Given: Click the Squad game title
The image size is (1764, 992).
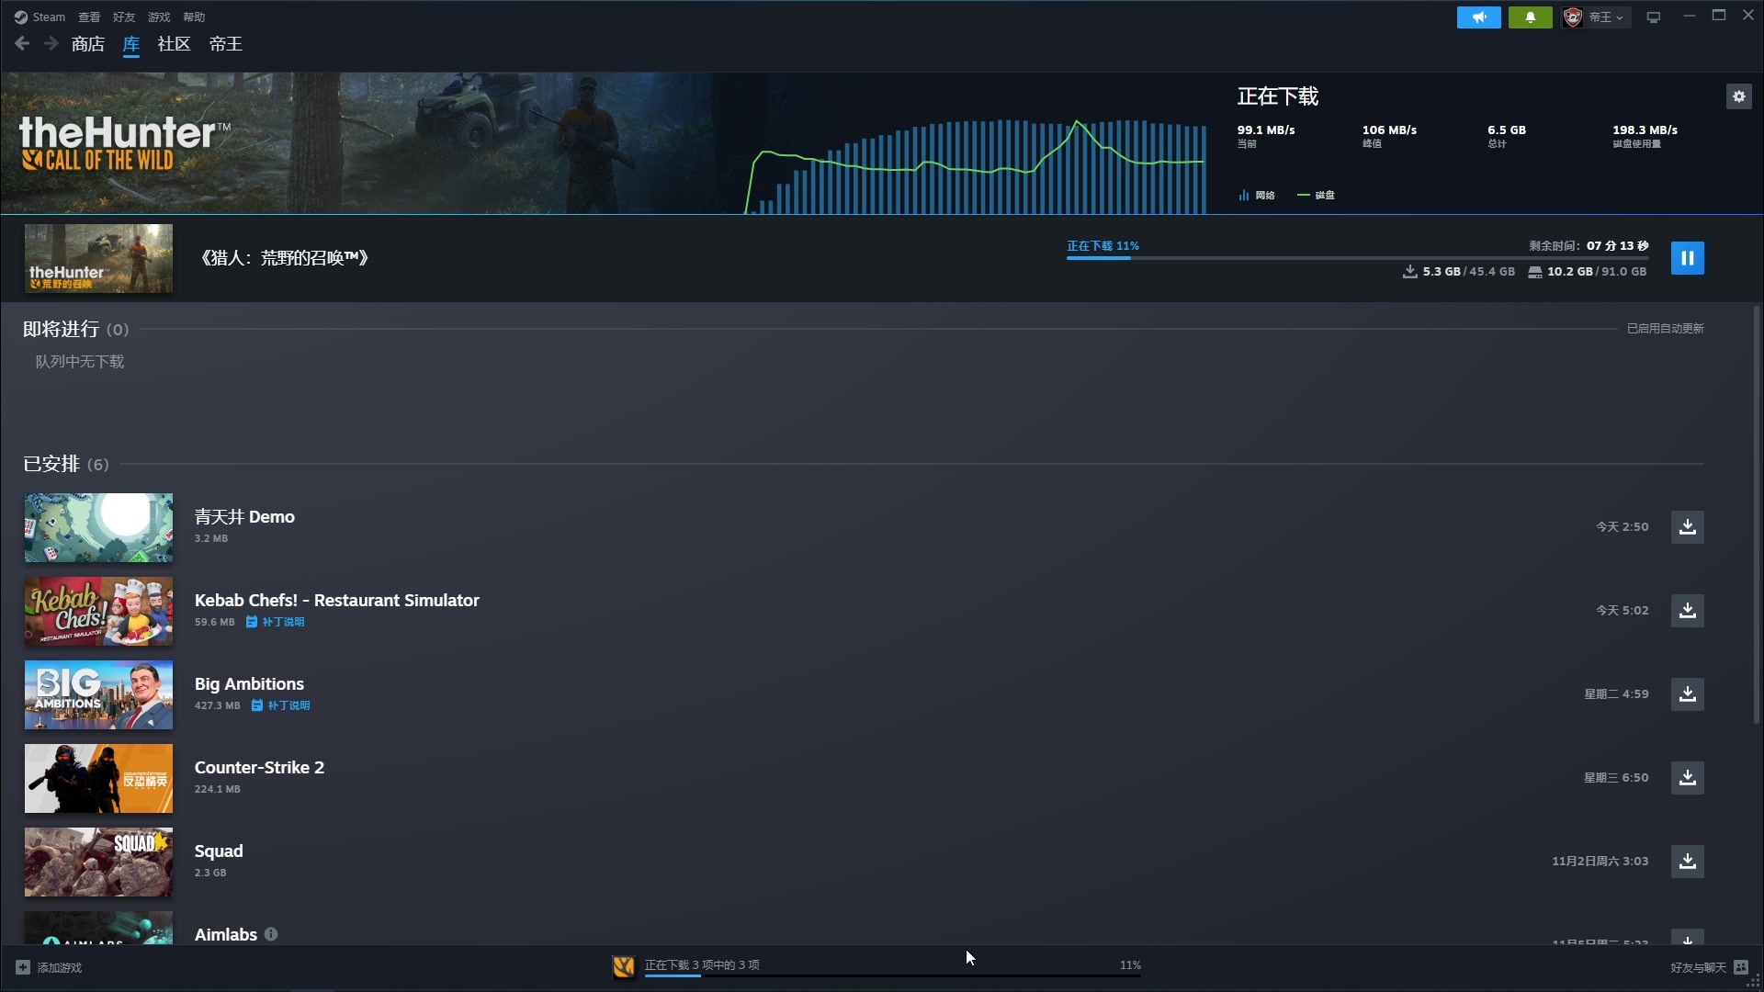Looking at the screenshot, I should 219,851.
